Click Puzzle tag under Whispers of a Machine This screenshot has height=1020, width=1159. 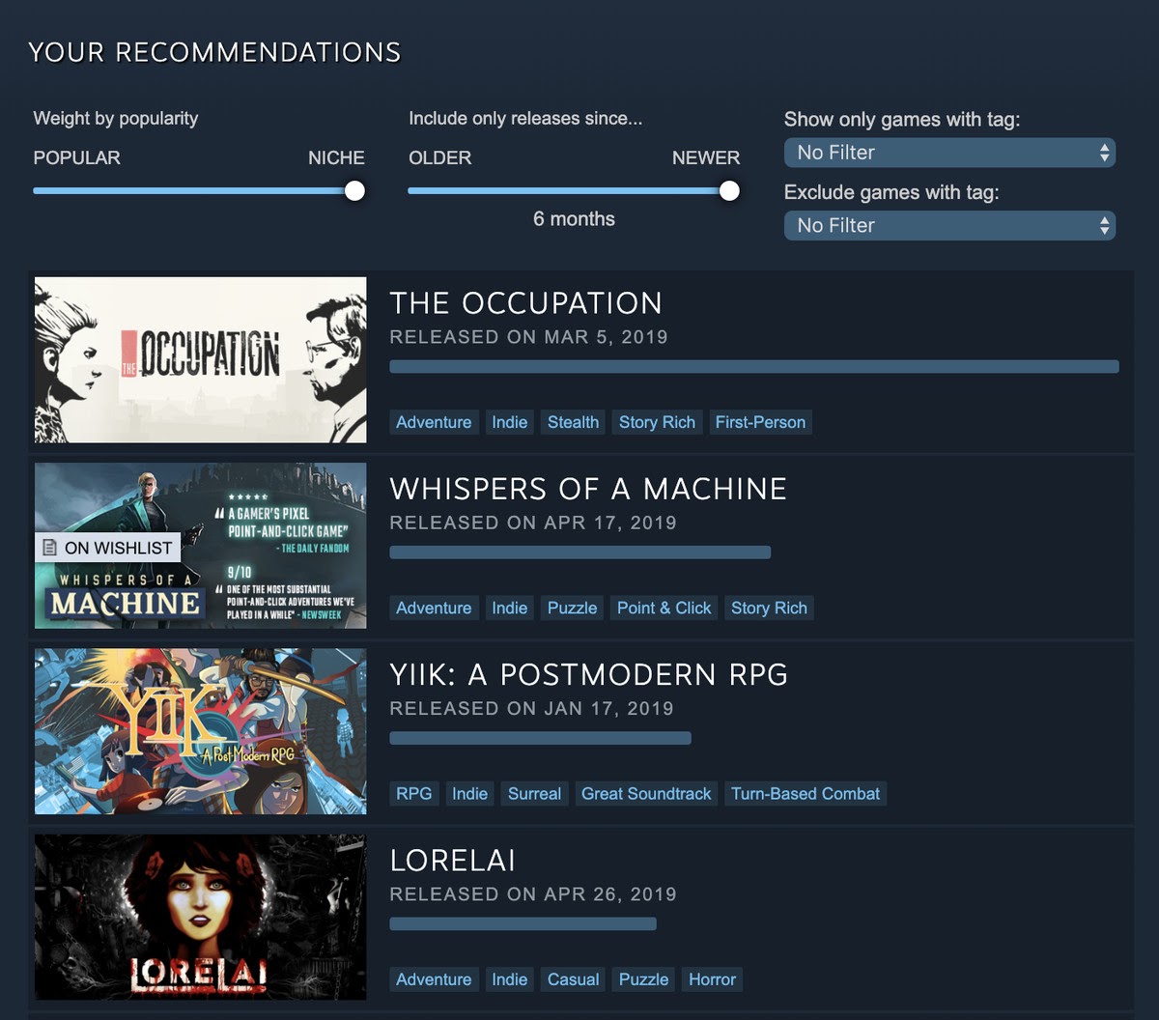(572, 608)
